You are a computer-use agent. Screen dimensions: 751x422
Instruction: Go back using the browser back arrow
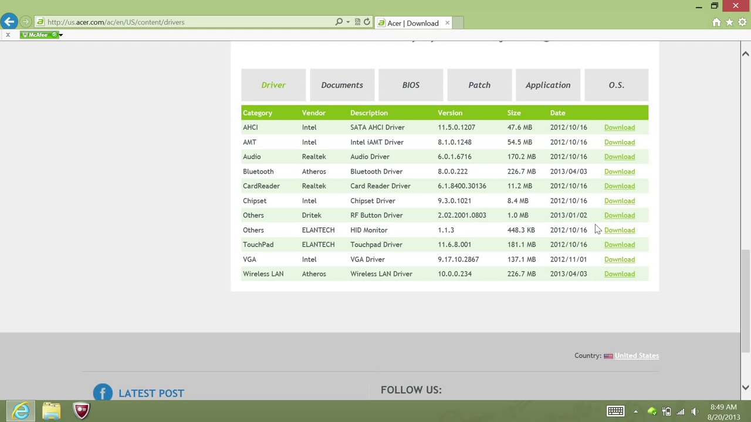9,22
